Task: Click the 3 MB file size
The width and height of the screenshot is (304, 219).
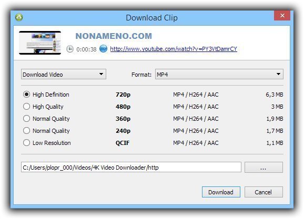Action: 277,107
